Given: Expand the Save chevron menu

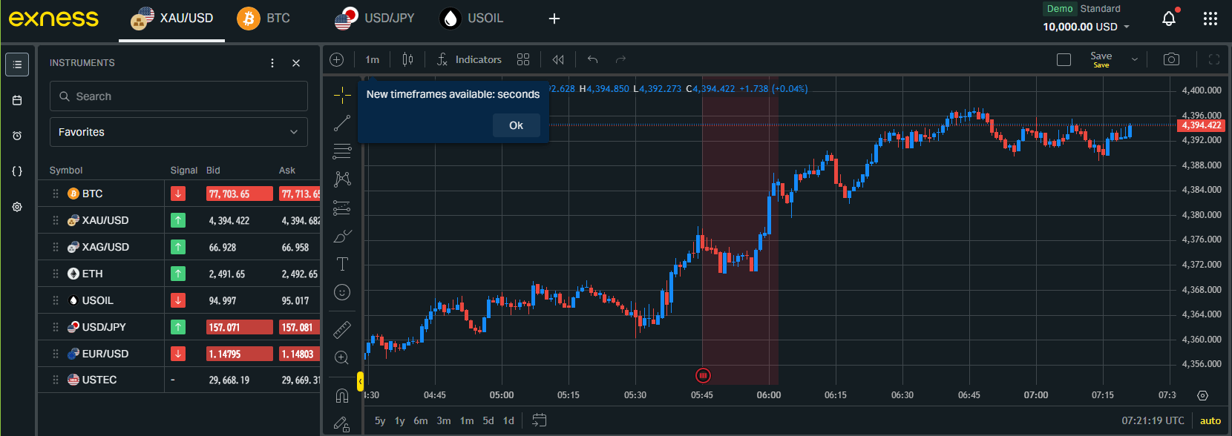Looking at the screenshot, I should tap(1134, 59).
